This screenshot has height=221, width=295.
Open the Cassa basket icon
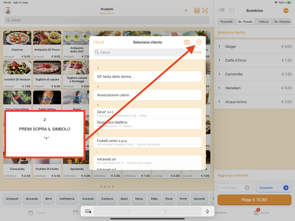tap(31, 213)
